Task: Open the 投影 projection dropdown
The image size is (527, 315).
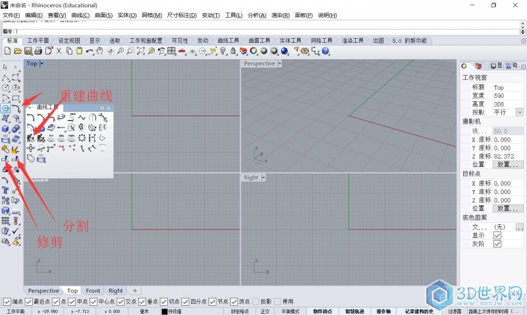Action: [x=520, y=112]
